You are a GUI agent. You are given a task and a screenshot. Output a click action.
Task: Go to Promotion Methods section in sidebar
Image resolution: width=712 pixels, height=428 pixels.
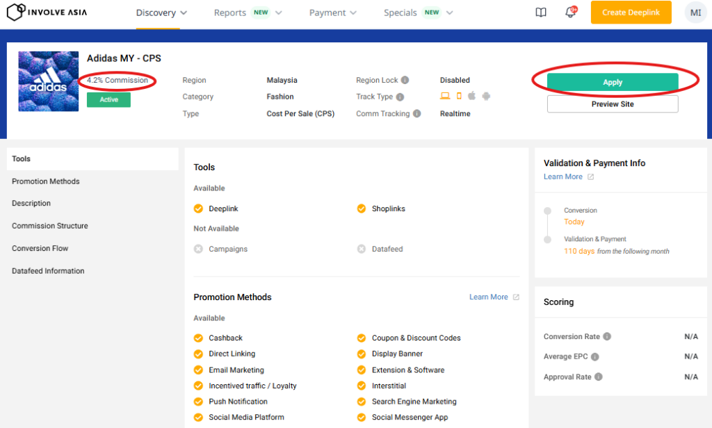(x=45, y=181)
